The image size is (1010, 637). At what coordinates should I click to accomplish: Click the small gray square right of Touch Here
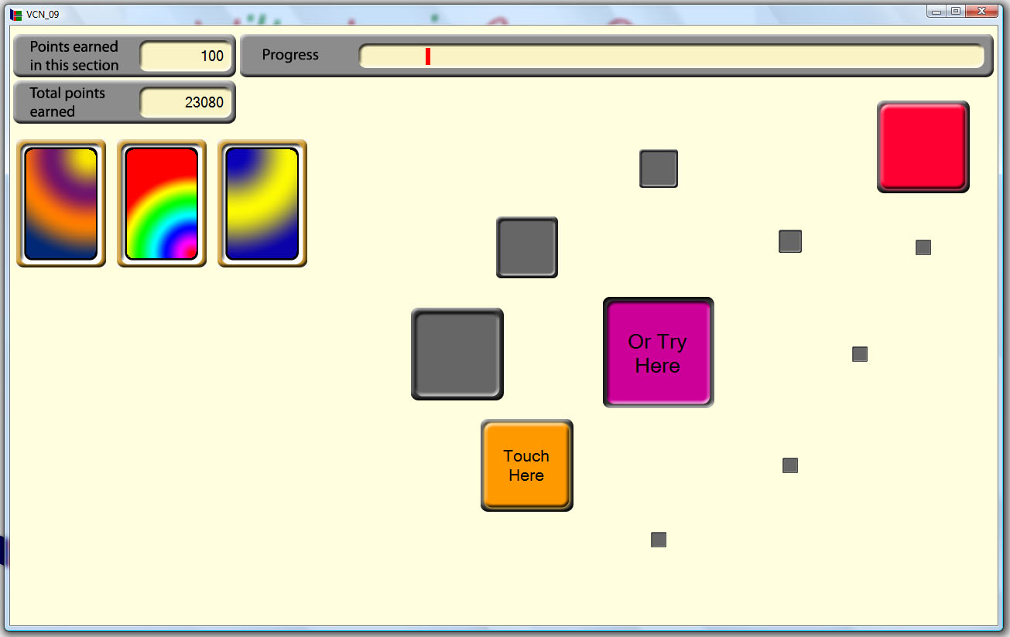pyautogui.click(x=790, y=465)
